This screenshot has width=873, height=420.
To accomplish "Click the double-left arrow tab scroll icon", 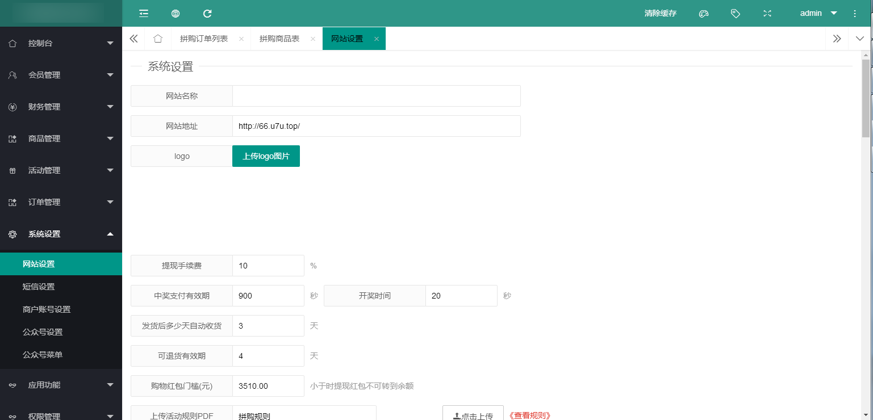I will click(x=134, y=39).
